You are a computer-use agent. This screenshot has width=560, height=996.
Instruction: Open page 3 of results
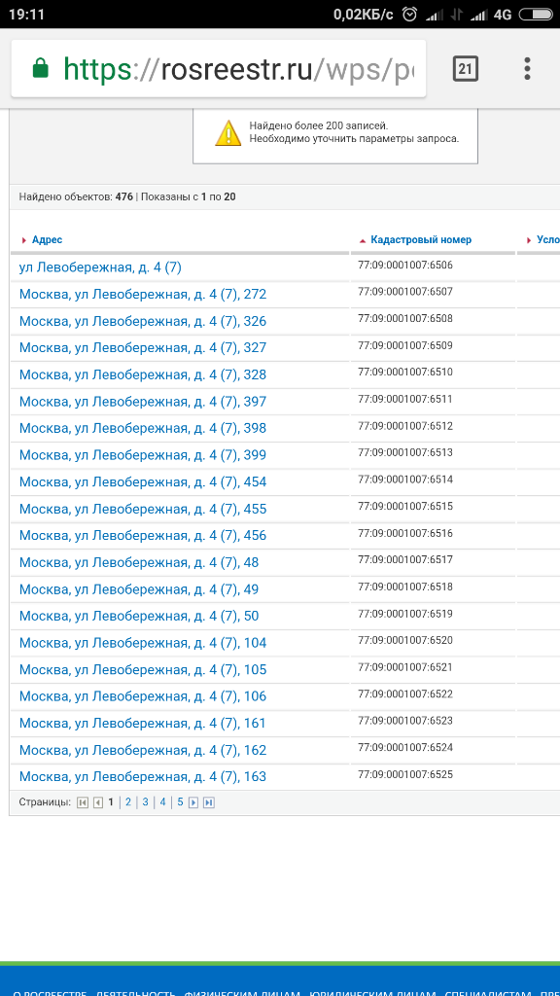click(x=146, y=802)
